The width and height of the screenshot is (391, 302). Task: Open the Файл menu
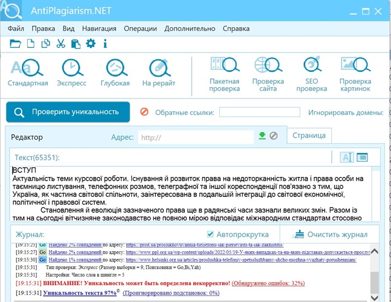coord(16,28)
